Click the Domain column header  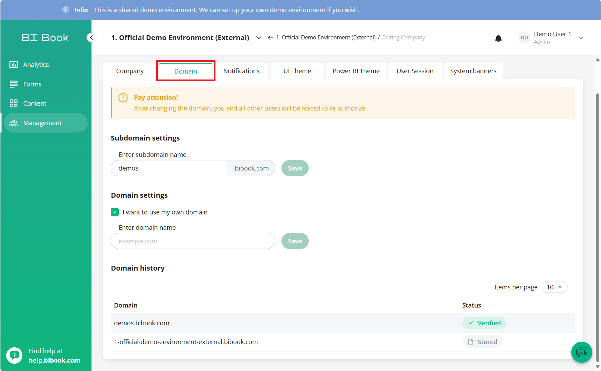click(x=126, y=305)
